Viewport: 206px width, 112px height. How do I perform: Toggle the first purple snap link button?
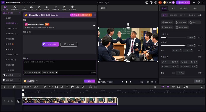163,87
